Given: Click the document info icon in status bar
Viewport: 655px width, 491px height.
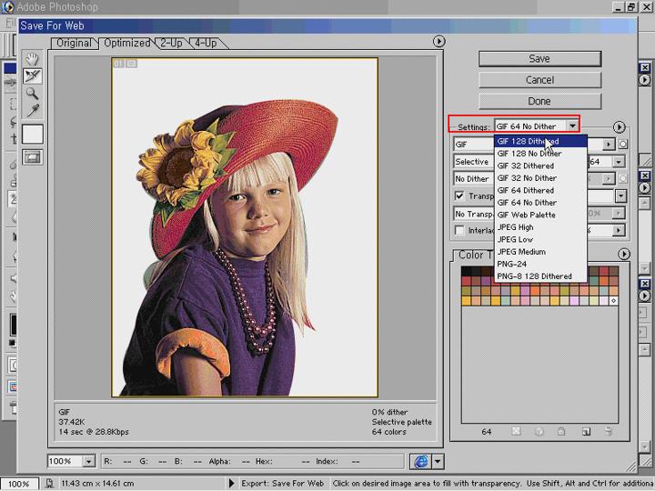Looking at the screenshot, I should tap(49, 484).
